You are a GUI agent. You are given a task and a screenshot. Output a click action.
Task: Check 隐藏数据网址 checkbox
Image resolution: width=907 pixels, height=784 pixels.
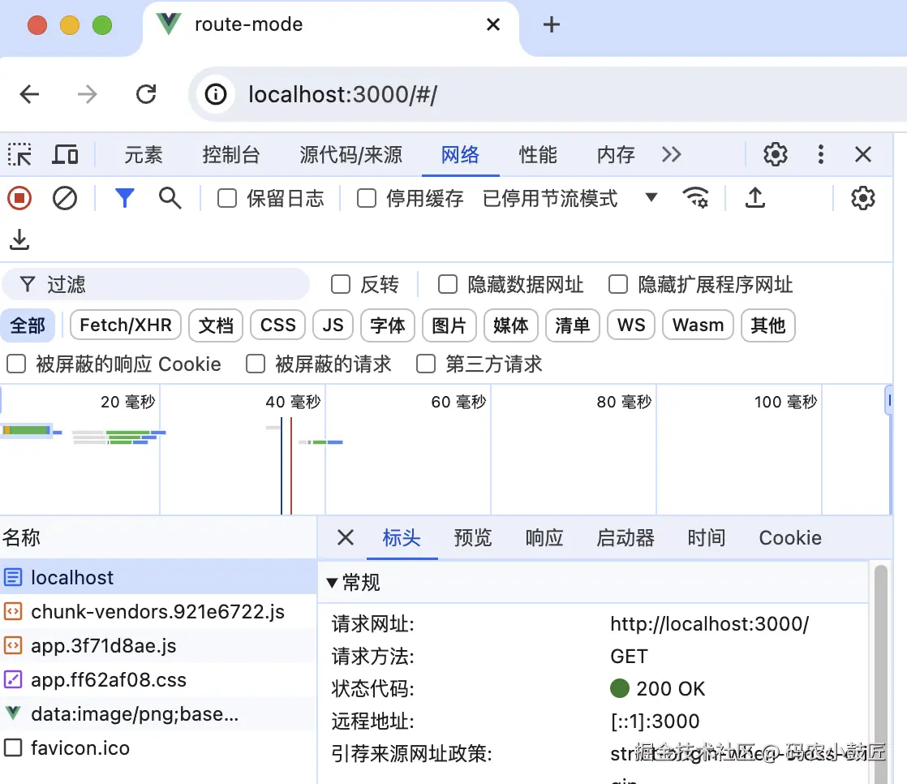coord(448,285)
